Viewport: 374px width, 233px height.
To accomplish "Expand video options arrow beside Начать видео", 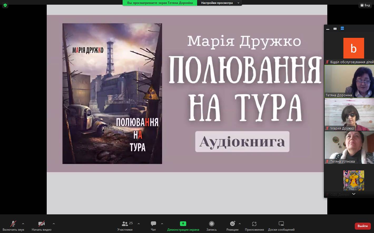I will coord(54,224).
